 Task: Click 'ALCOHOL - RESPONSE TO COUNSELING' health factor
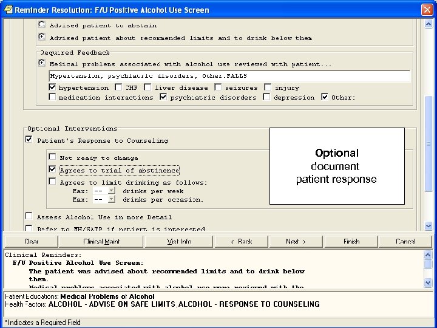coord(249,304)
